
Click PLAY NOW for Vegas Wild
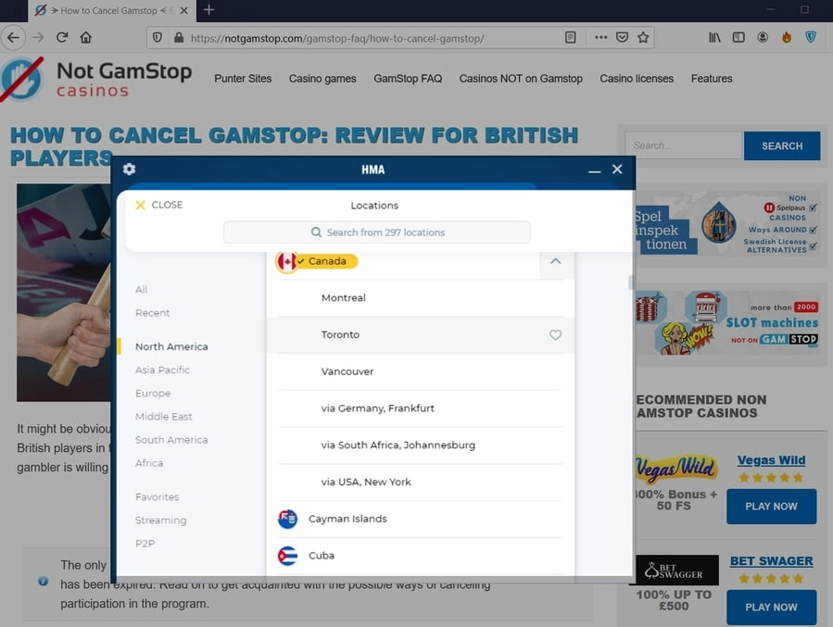pos(771,507)
